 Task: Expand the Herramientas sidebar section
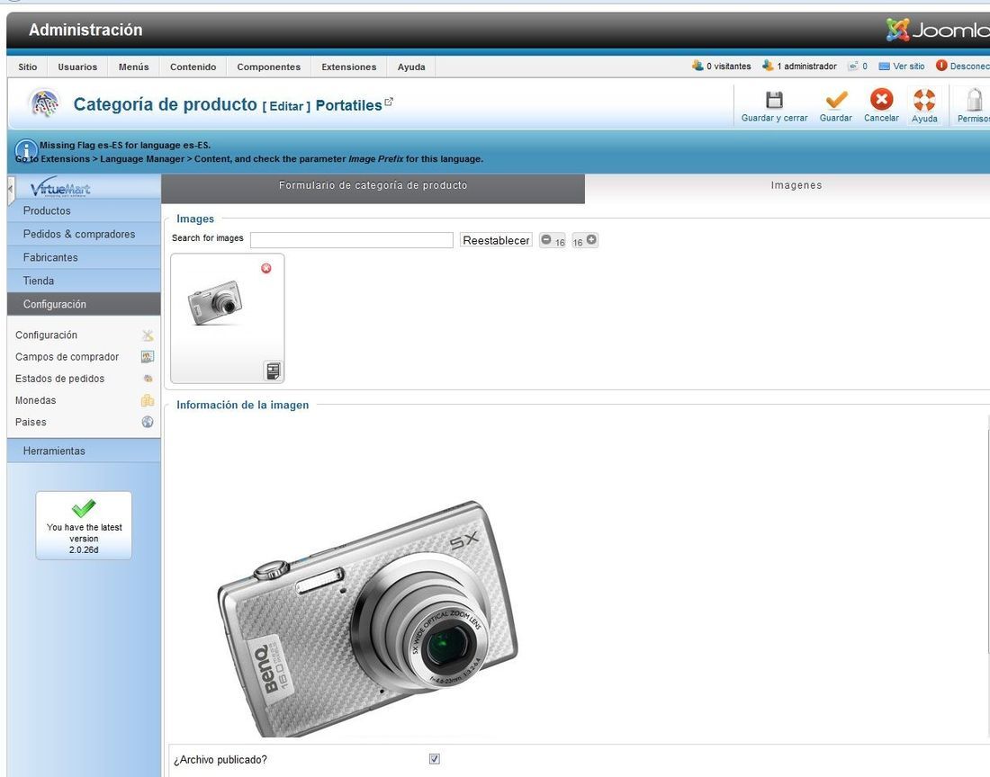point(84,451)
